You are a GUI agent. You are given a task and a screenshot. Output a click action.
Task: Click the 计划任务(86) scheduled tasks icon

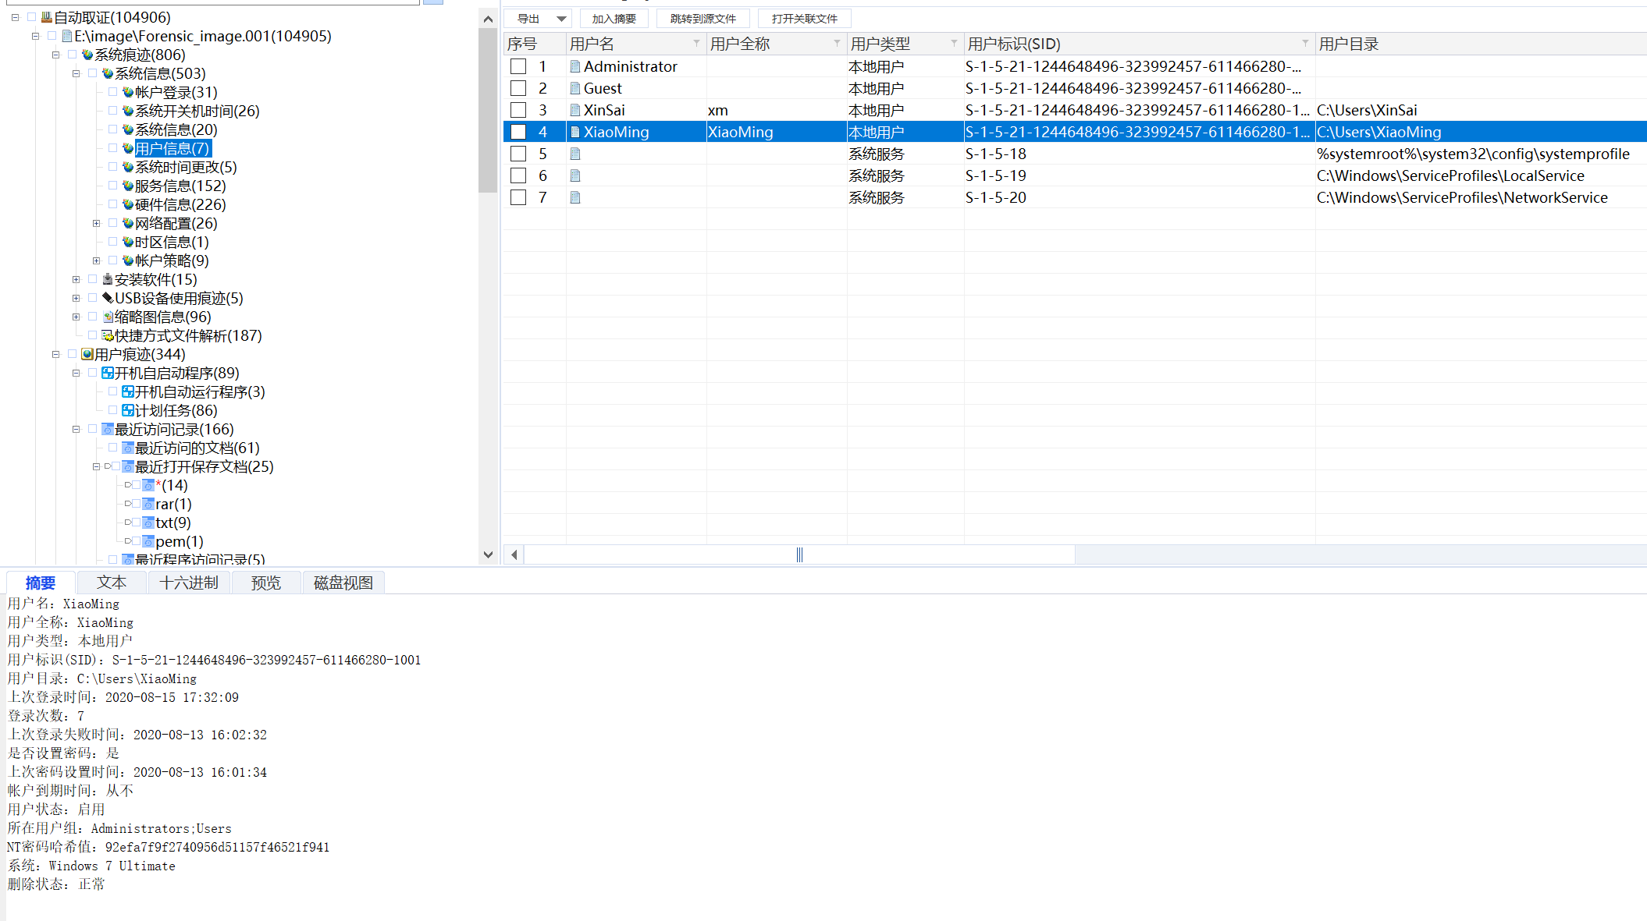pos(128,410)
